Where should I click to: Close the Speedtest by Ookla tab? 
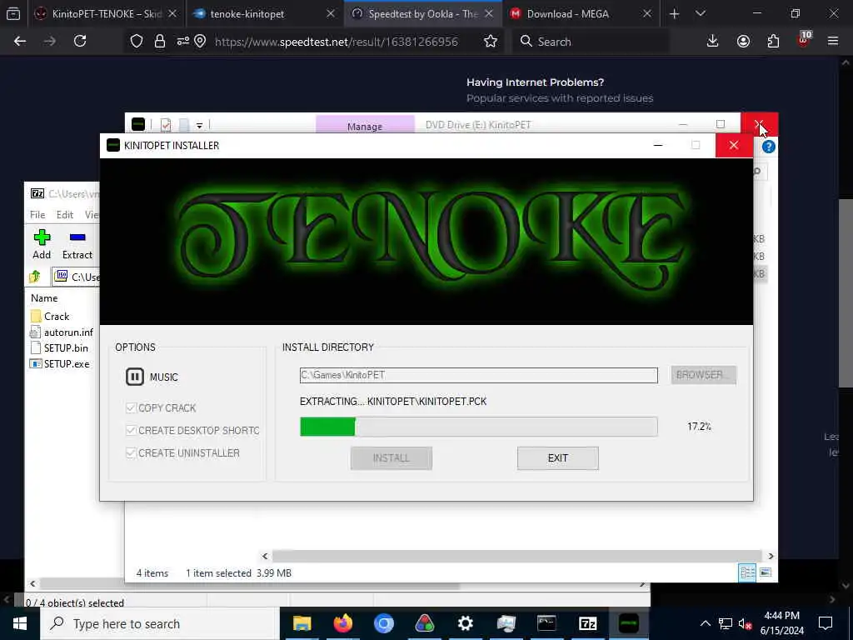tap(489, 13)
